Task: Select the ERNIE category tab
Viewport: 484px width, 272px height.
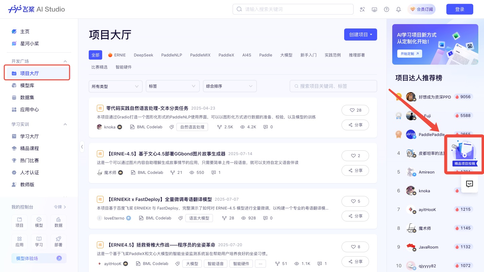Action: (117, 55)
